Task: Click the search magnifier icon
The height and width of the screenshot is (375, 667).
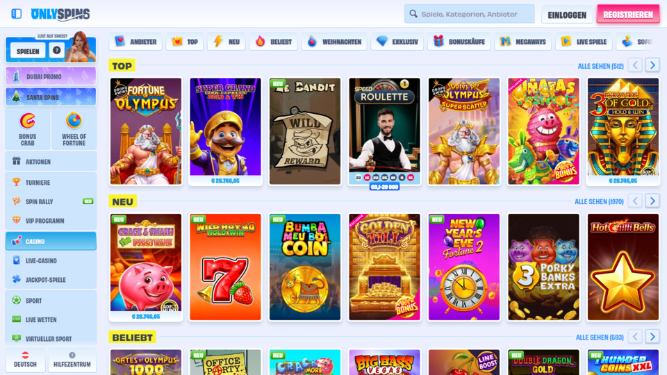Action: [413, 14]
